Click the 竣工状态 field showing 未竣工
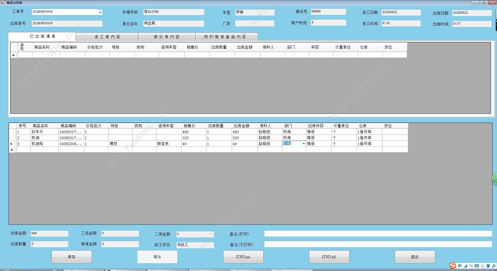This screenshot has height=271, width=497. 195,245
